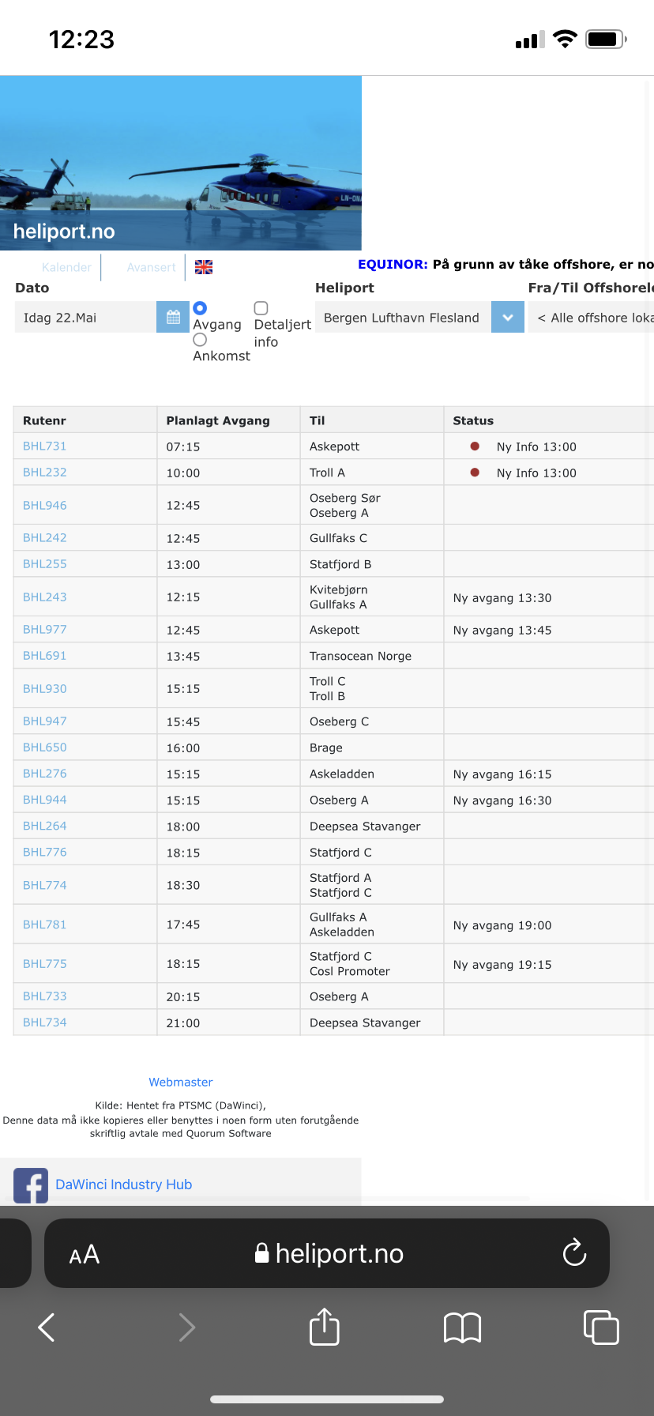Click the Webmaster link

(181, 1082)
